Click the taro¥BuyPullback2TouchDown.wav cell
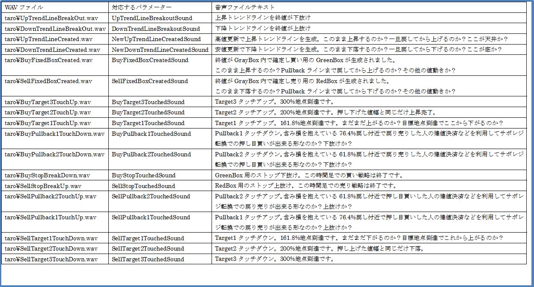Screen dimensions: 534x287 (55, 159)
